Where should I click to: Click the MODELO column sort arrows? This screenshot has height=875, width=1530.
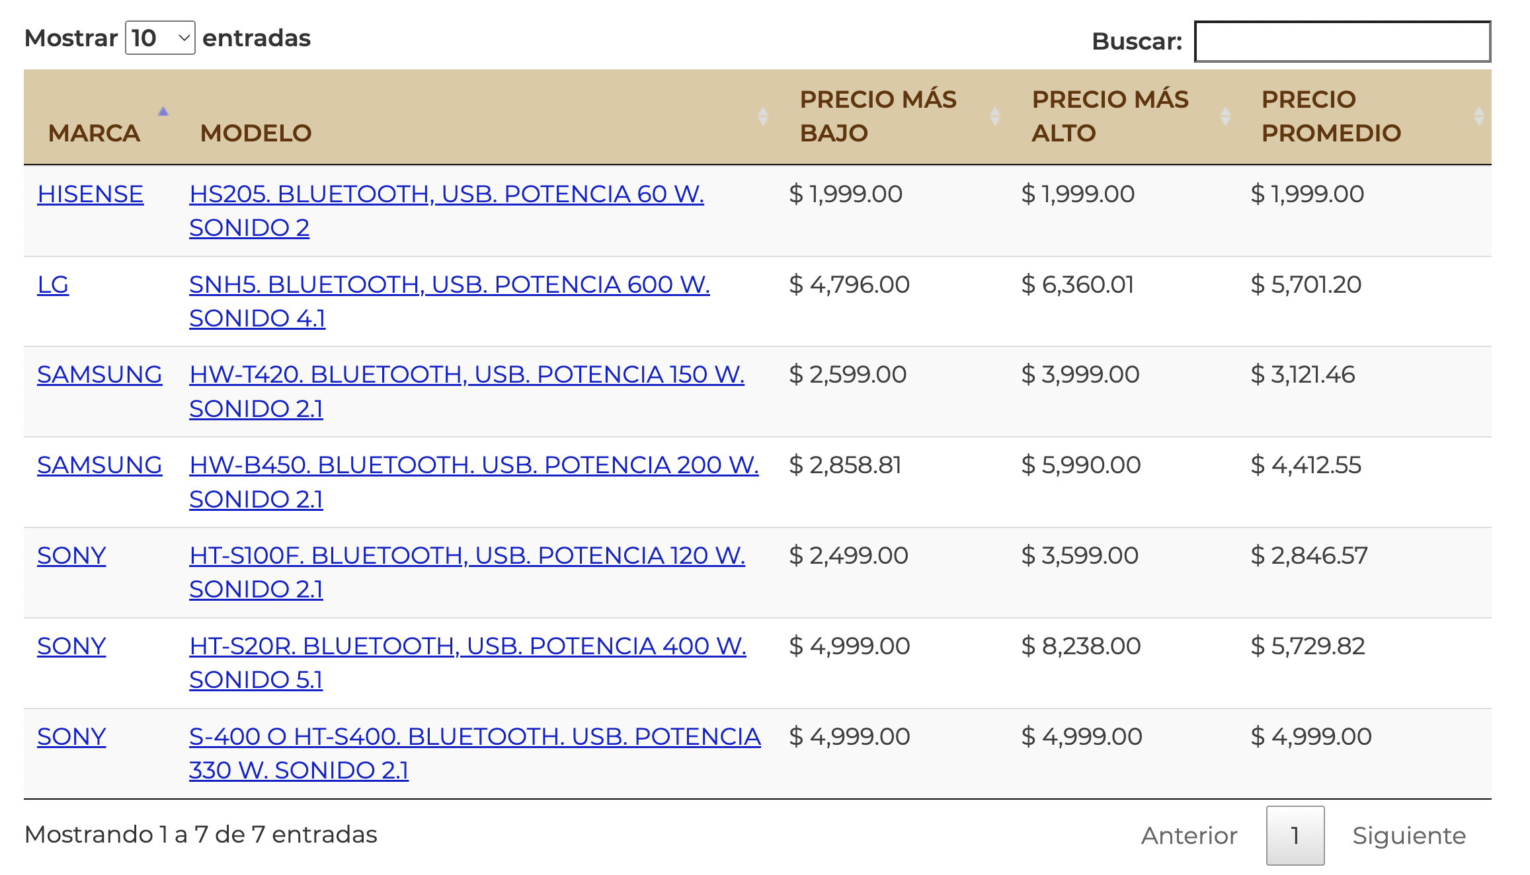click(x=762, y=116)
